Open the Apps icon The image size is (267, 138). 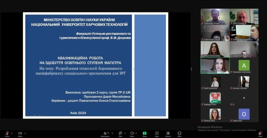coord(157,133)
